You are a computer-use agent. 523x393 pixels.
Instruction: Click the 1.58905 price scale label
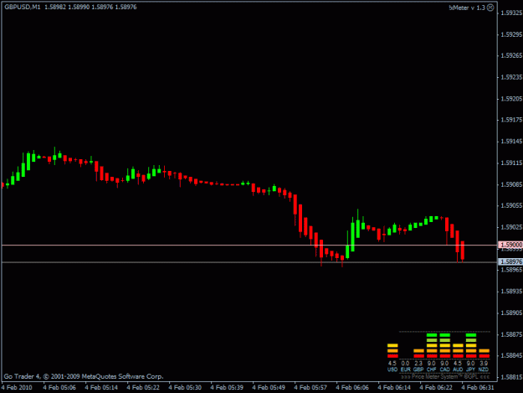pyautogui.click(x=511, y=313)
